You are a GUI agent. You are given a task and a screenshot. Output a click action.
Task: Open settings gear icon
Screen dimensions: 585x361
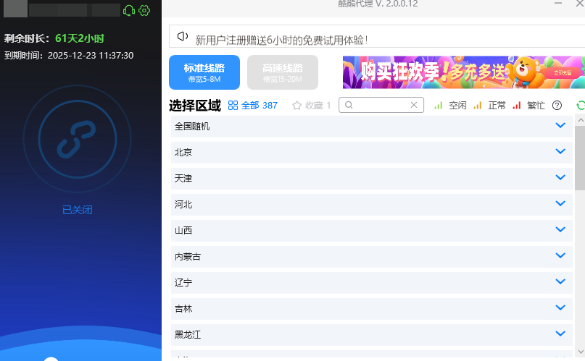click(144, 10)
